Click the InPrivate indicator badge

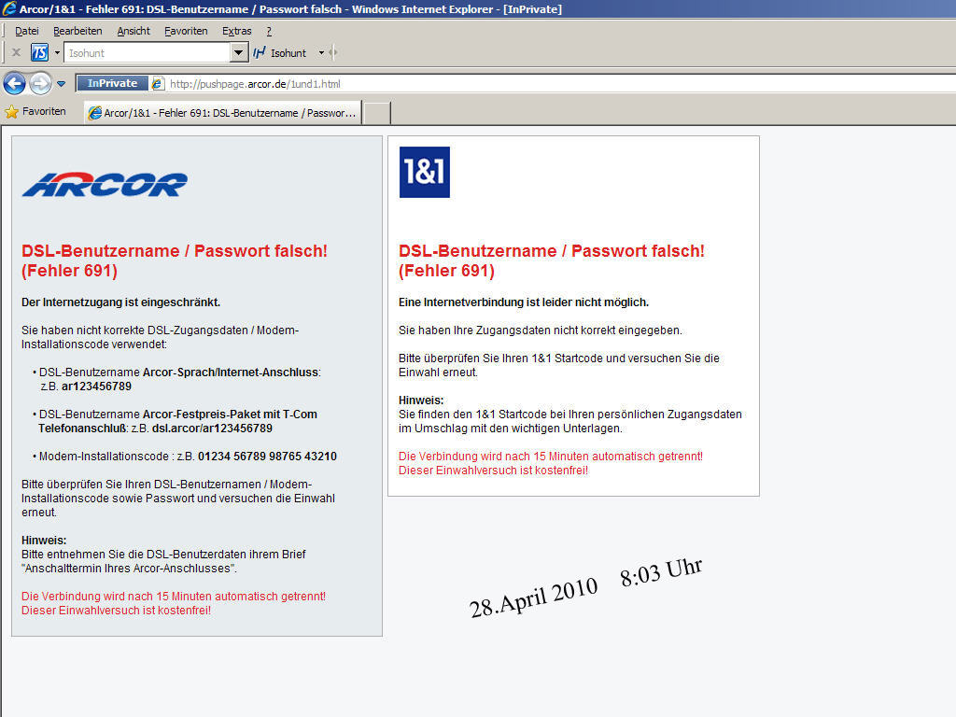112,83
